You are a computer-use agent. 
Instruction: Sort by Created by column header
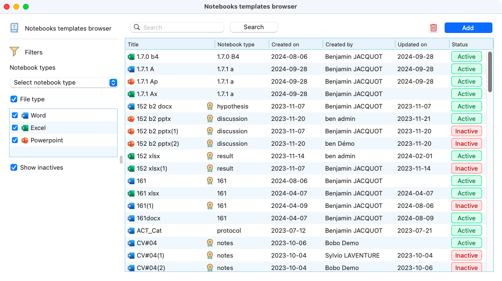coord(359,44)
